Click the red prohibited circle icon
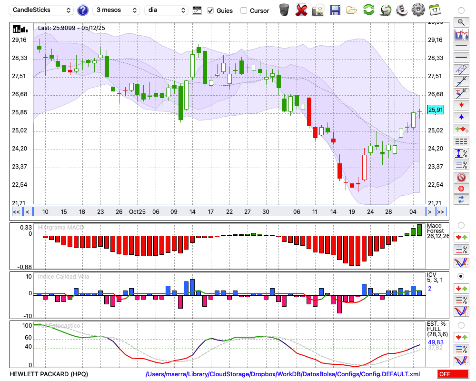This screenshot has width=476, height=381. pos(461,177)
